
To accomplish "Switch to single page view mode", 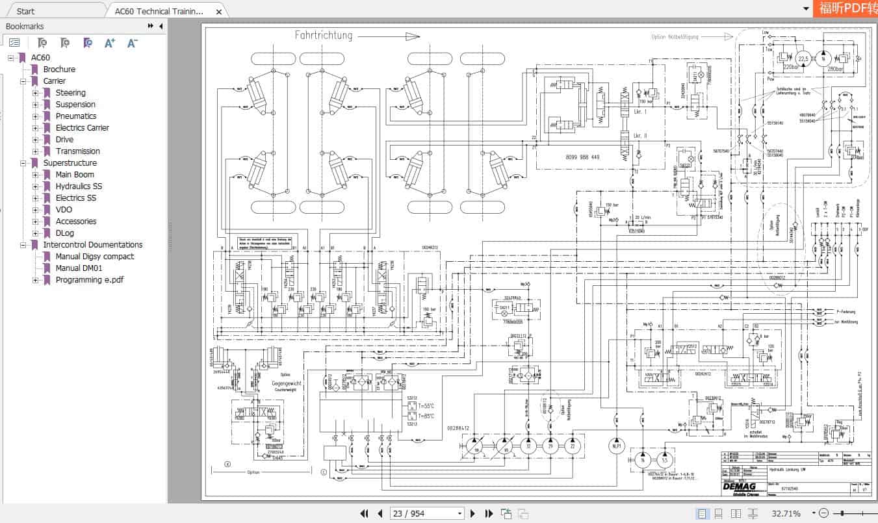I will [703, 513].
